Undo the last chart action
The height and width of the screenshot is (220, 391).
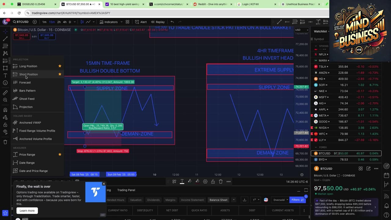[x=172, y=22]
